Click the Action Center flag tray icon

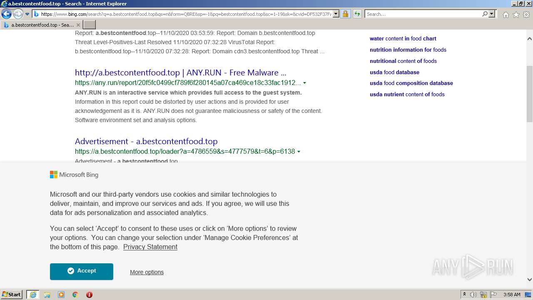click(x=493, y=295)
